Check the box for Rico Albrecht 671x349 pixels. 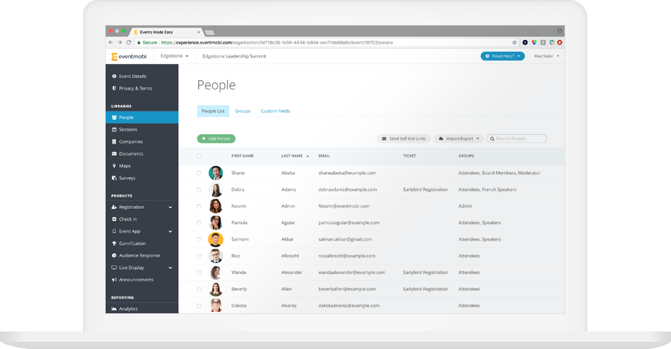tap(199, 256)
